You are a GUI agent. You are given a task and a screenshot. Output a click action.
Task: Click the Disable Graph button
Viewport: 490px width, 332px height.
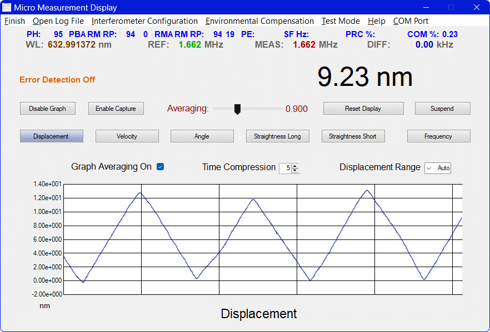[x=48, y=109]
